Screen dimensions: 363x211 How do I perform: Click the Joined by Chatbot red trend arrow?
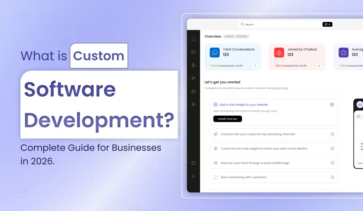coord(319,66)
